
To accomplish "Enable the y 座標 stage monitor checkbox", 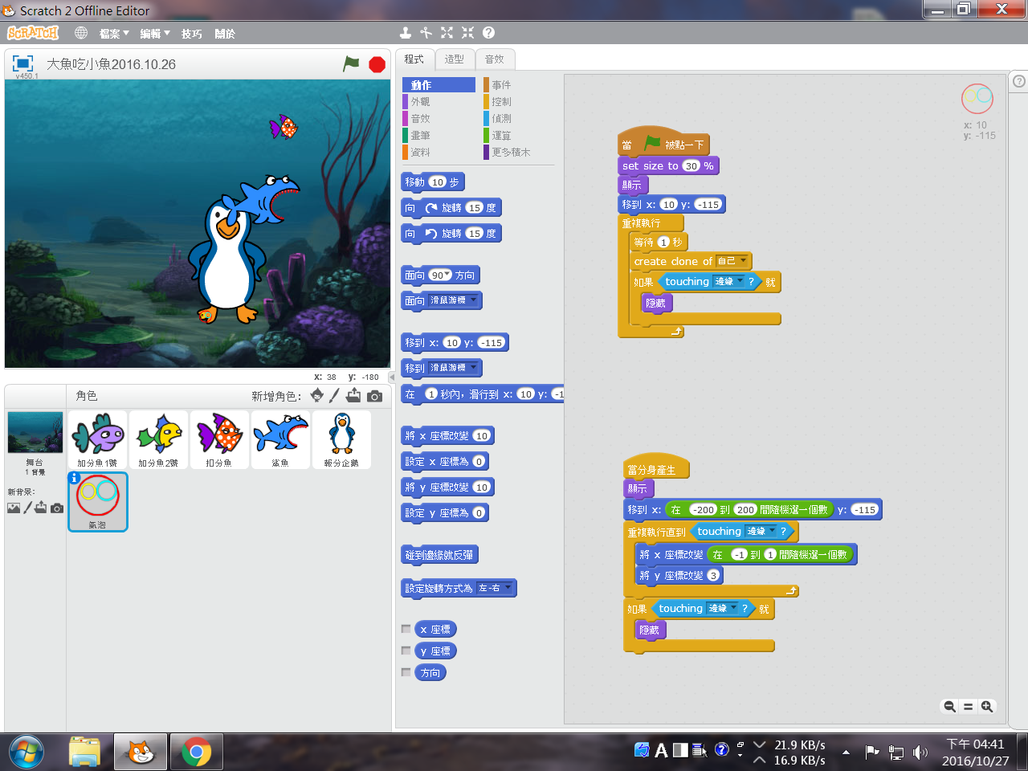I will pyautogui.click(x=406, y=651).
